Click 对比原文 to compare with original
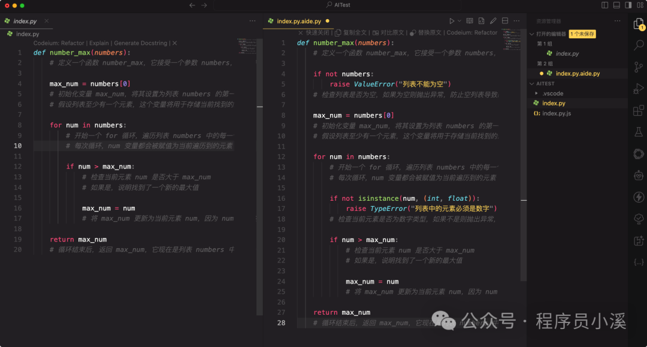This screenshot has height=347, width=647. point(388,32)
